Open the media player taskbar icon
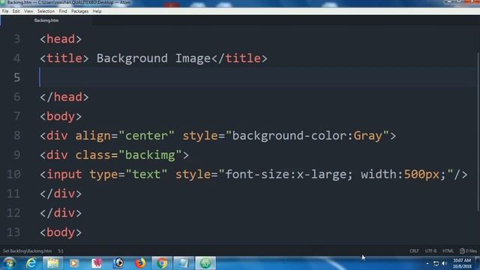Image resolution: width=480 pixels, height=270 pixels. point(74,263)
